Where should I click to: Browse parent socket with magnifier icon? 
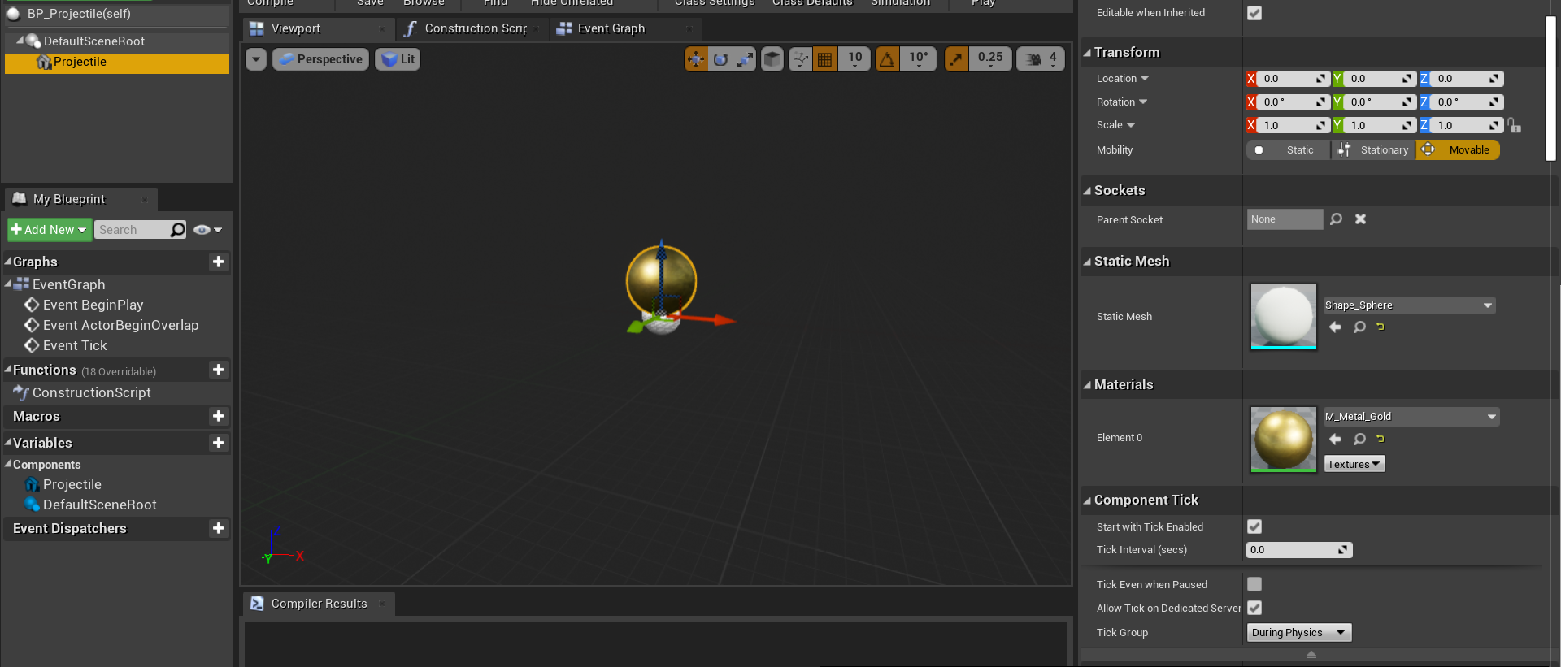point(1336,219)
